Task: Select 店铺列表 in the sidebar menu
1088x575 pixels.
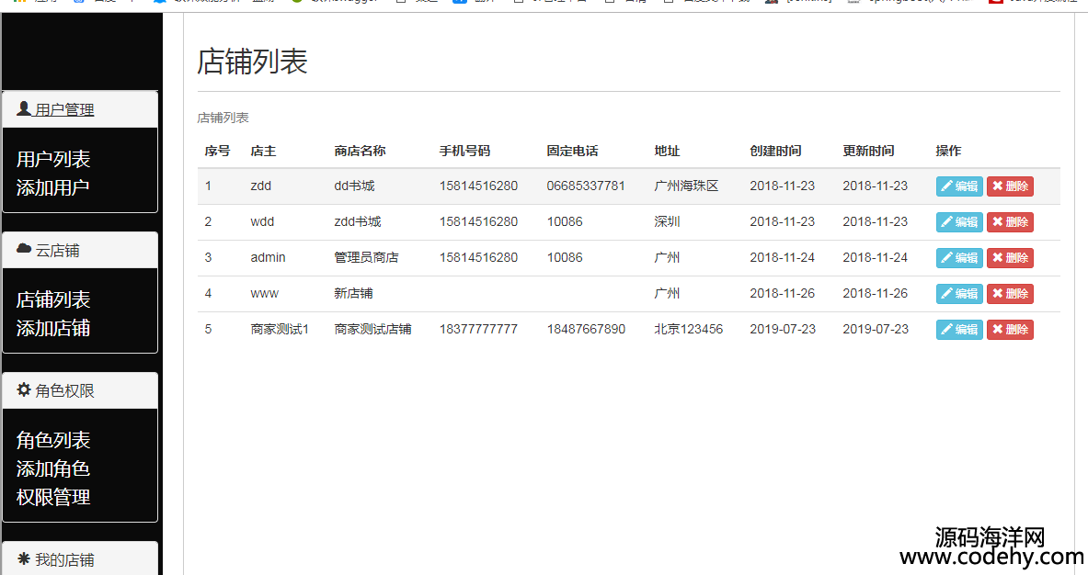Action: [53, 300]
